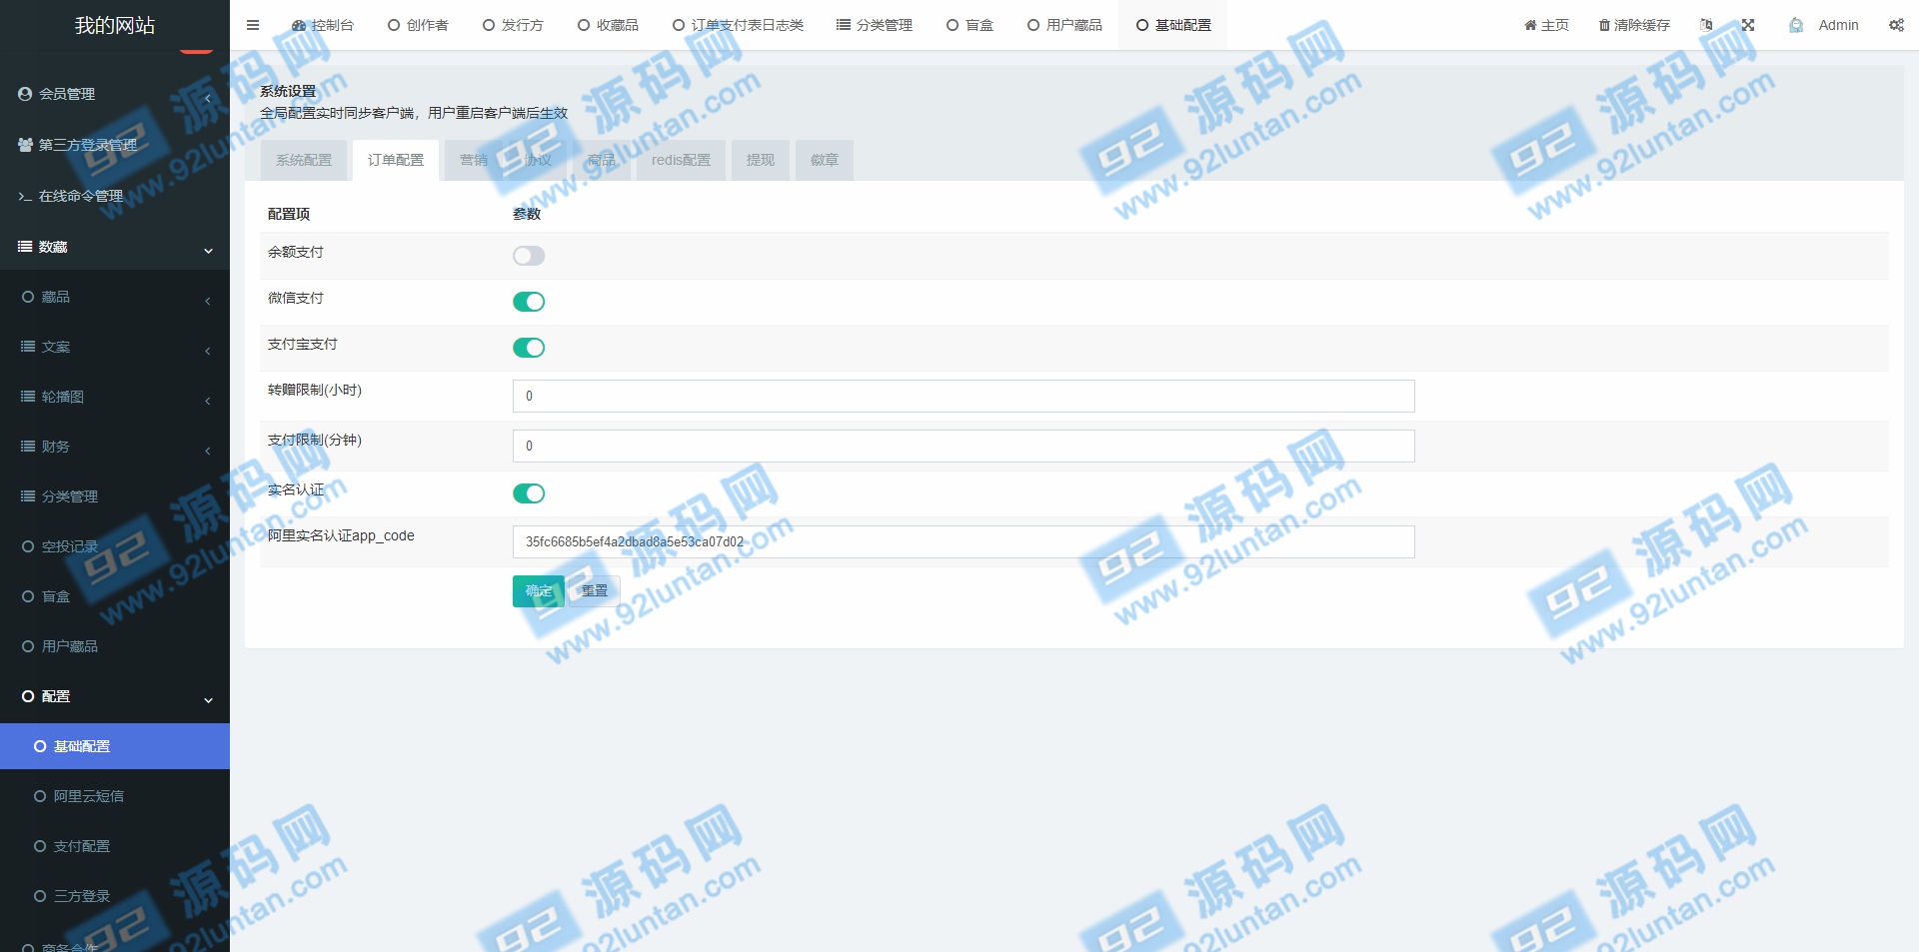Expand the 财务 submenu arrow
This screenshot has height=952, width=1919.
pyautogui.click(x=208, y=451)
